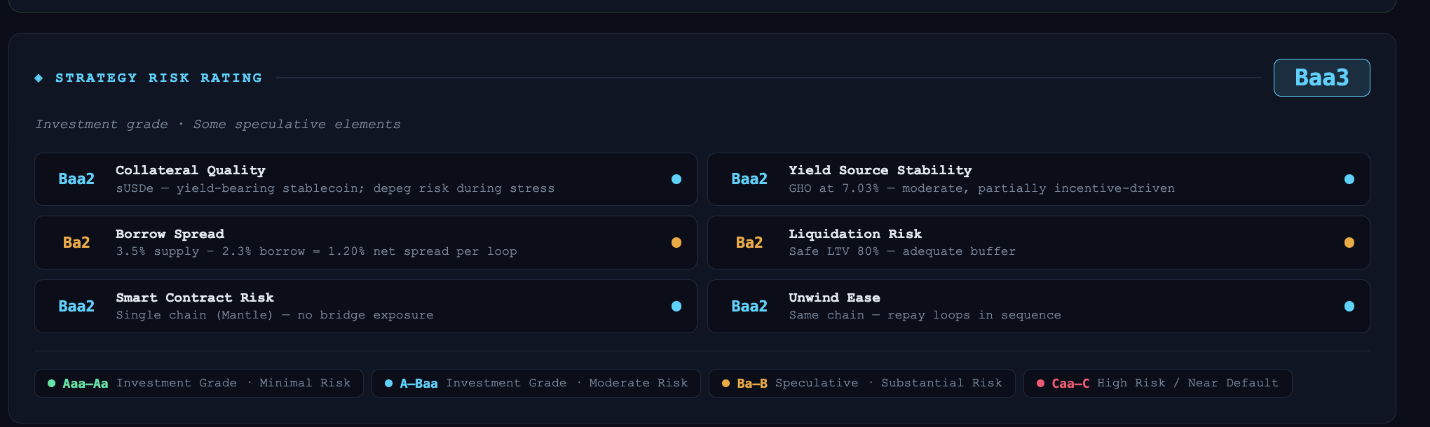Click the Aaa–Aa Minimal Risk legend chip
Viewport: 1430px width, 427px height.
(x=199, y=384)
